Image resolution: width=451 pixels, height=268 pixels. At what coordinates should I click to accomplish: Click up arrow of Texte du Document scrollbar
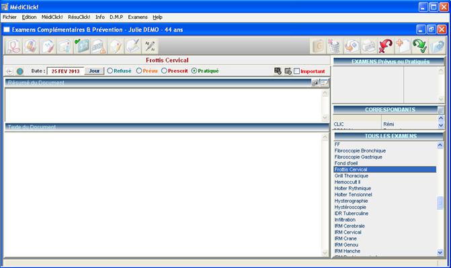coord(325,138)
